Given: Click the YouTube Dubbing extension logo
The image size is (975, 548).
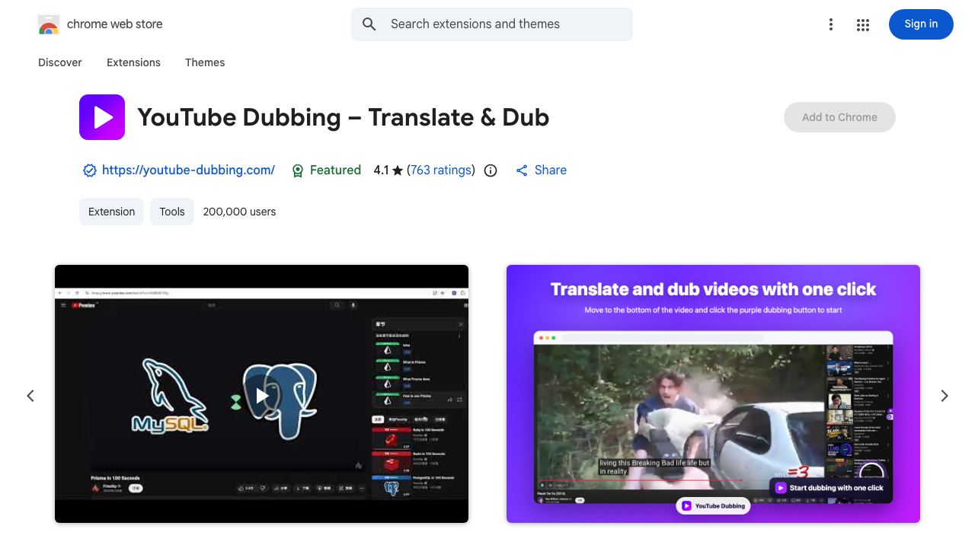Looking at the screenshot, I should click(102, 117).
